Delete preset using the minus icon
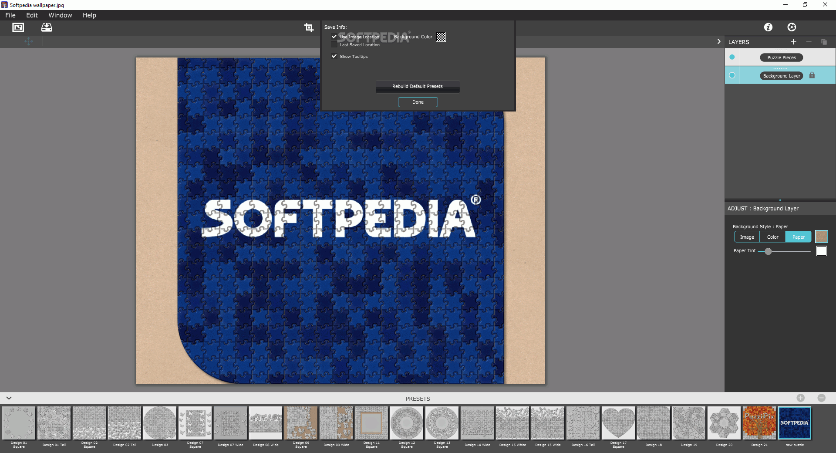The height and width of the screenshot is (453, 836). (821, 398)
